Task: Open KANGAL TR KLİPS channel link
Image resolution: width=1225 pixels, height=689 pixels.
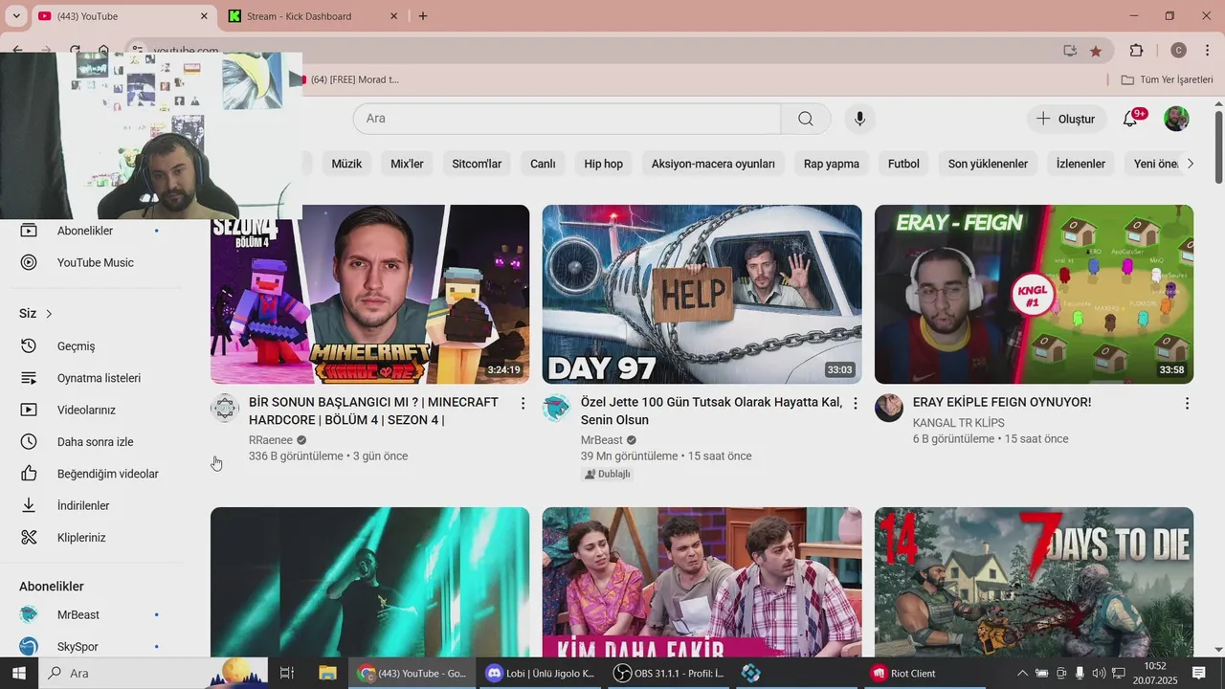Action: [959, 423]
